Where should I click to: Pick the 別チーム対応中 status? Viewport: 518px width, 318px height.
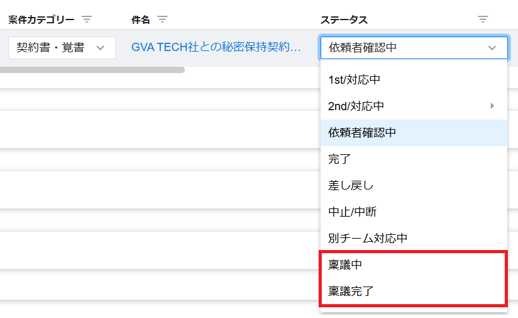pos(368,239)
